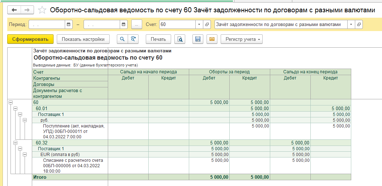
Task: Click the Итого row label
Action: (40, 177)
